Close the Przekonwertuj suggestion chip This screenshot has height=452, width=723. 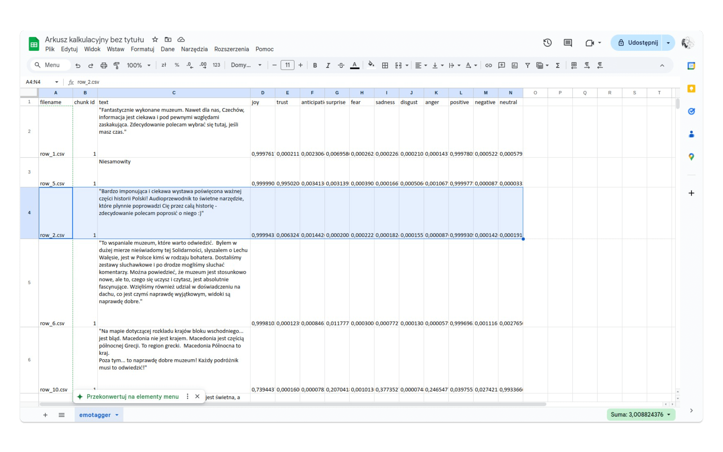tap(197, 397)
